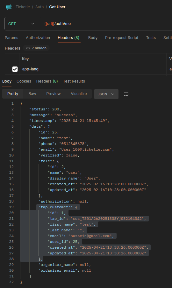Select the response Cookies tab
This screenshot has width=172, height=288.
24,81
